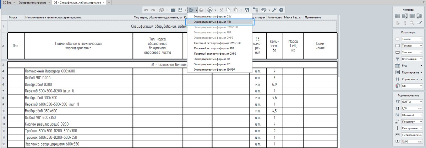The width and height of the screenshot is (426, 148).
Task: Click the Help question mark icon
Action: pos(281,10)
